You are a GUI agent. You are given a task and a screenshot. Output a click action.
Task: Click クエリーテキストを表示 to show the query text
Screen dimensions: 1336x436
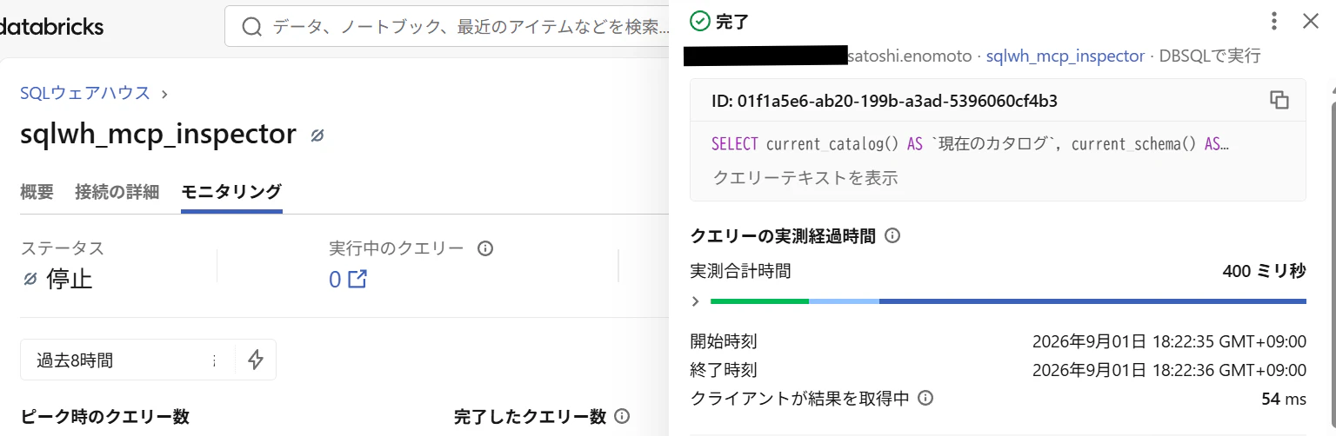coord(805,178)
